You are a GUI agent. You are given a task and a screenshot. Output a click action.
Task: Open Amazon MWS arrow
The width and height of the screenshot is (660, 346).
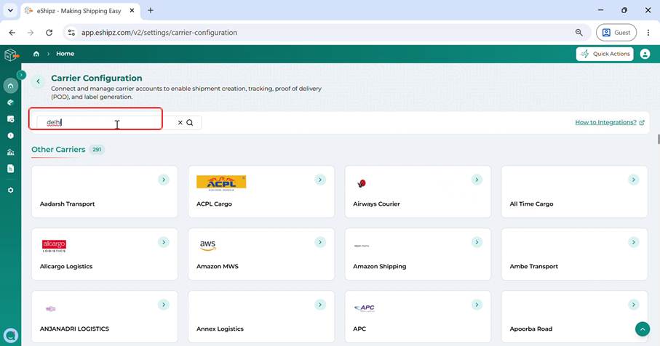click(x=320, y=242)
